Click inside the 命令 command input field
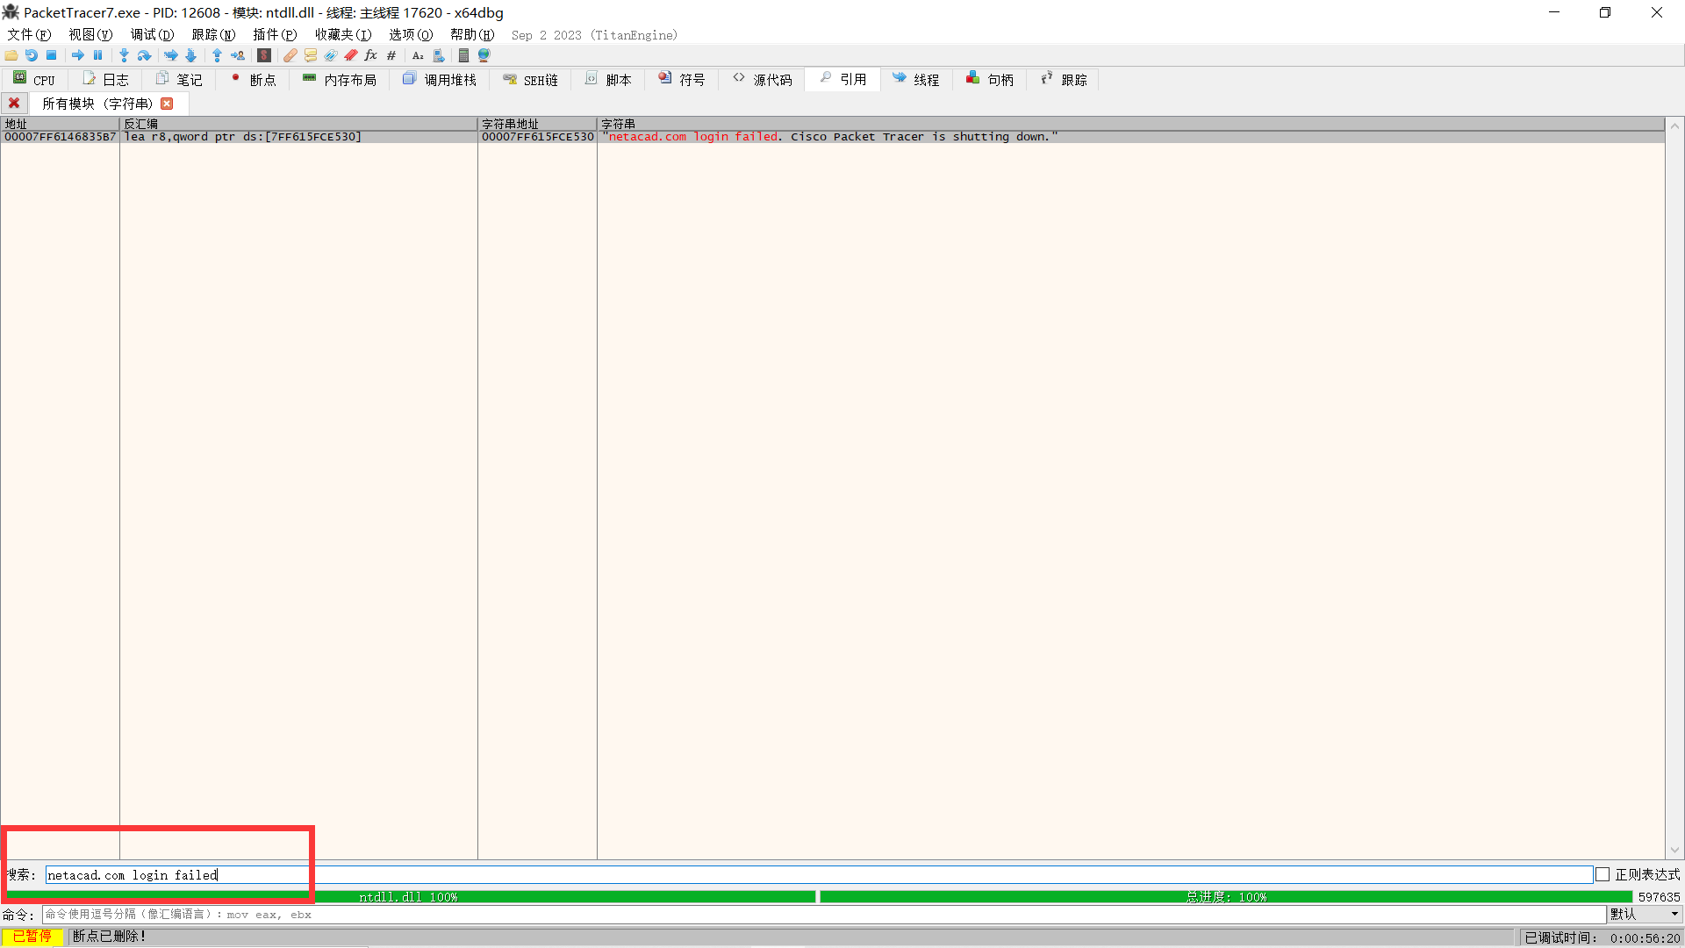1685x948 pixels. coord(790,914)
